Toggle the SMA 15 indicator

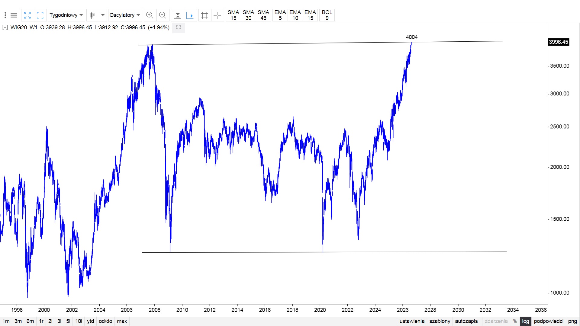coord(234,15)
